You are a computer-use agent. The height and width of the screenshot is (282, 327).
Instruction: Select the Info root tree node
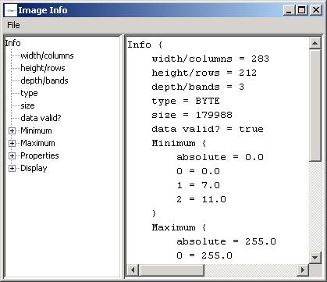click(12, 43)
